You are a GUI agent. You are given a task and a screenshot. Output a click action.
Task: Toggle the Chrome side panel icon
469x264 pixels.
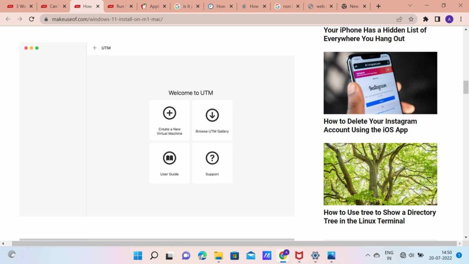click(x=437, y=19)
